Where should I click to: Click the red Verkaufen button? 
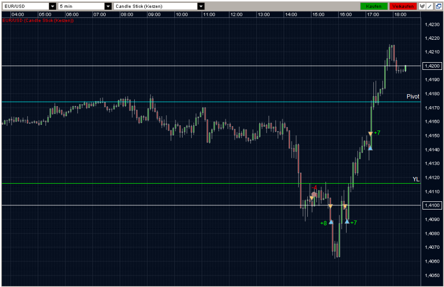(403, 6)
